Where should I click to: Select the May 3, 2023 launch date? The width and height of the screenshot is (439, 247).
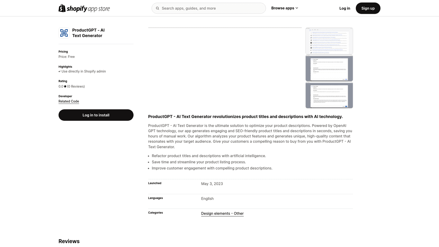click(x=212, y=184)
